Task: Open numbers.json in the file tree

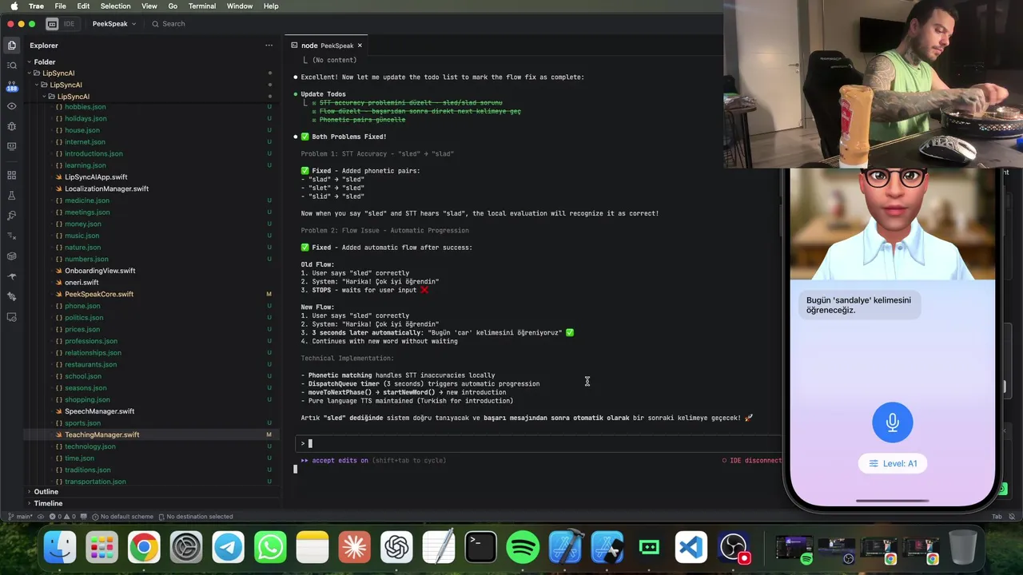Action: (x=86, y=259)
